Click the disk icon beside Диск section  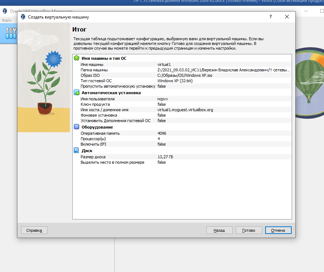pyautogui.click(x=76, y=150)
